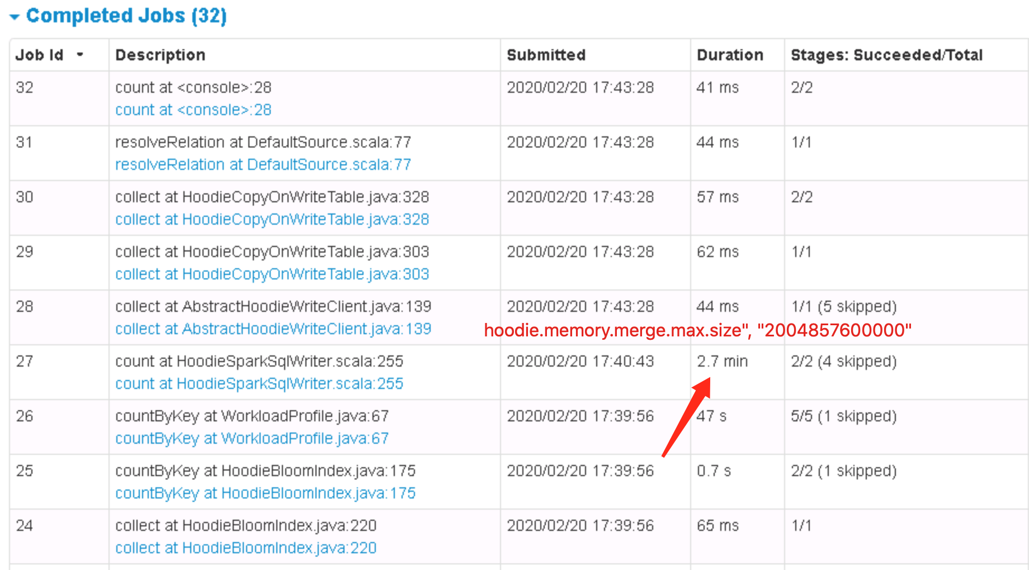Open job 32 link count at <console>:28
Screen dimensions: 1029x570
click(x=193, y=110)
